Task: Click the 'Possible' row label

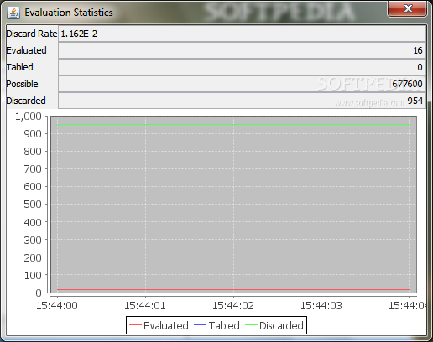Action: (x=22, y=84)
